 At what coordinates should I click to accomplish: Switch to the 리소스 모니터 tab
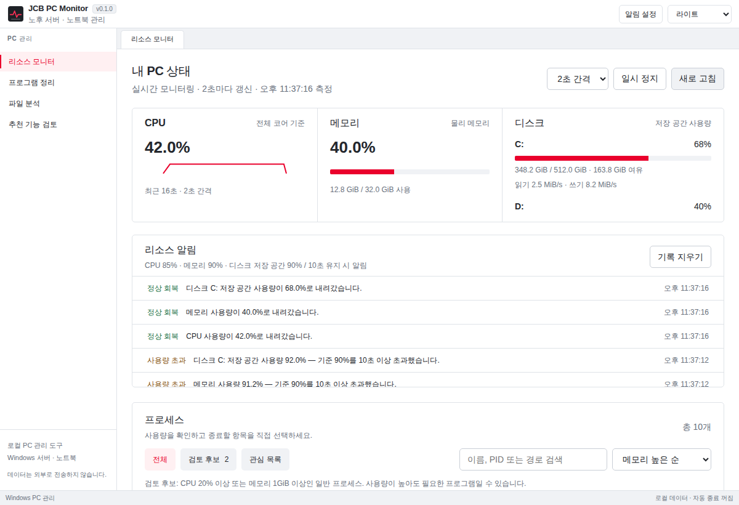click(152, 39)
